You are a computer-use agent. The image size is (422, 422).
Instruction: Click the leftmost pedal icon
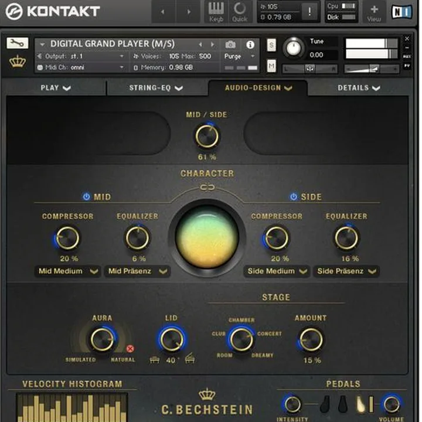(x=325, y=404)
